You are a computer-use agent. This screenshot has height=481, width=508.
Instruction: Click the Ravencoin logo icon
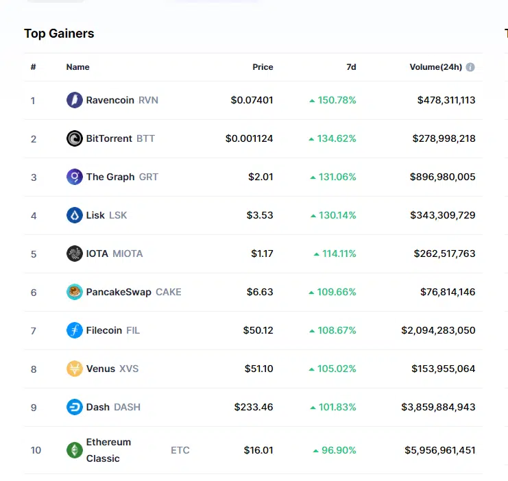pos(74,100)
